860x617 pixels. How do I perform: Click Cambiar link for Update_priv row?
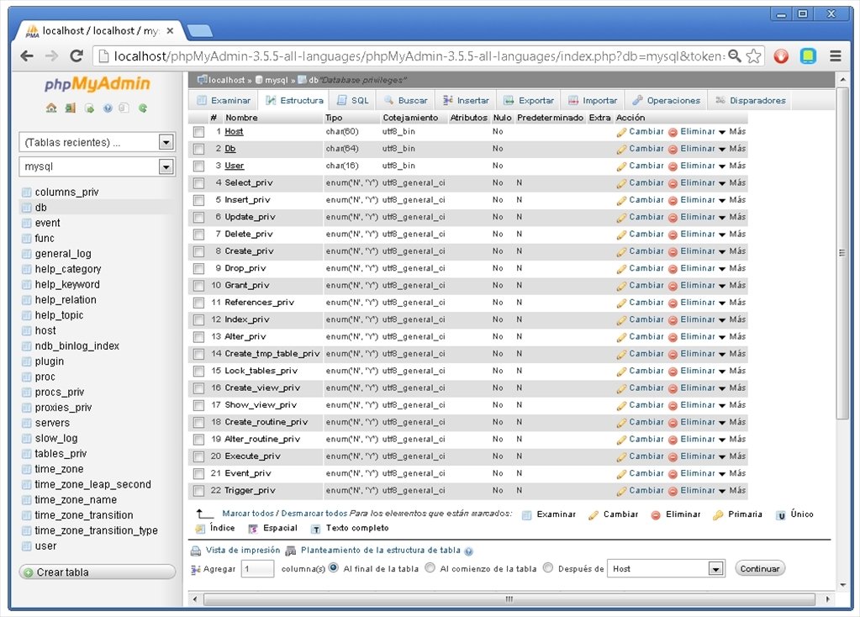(646, 217)
